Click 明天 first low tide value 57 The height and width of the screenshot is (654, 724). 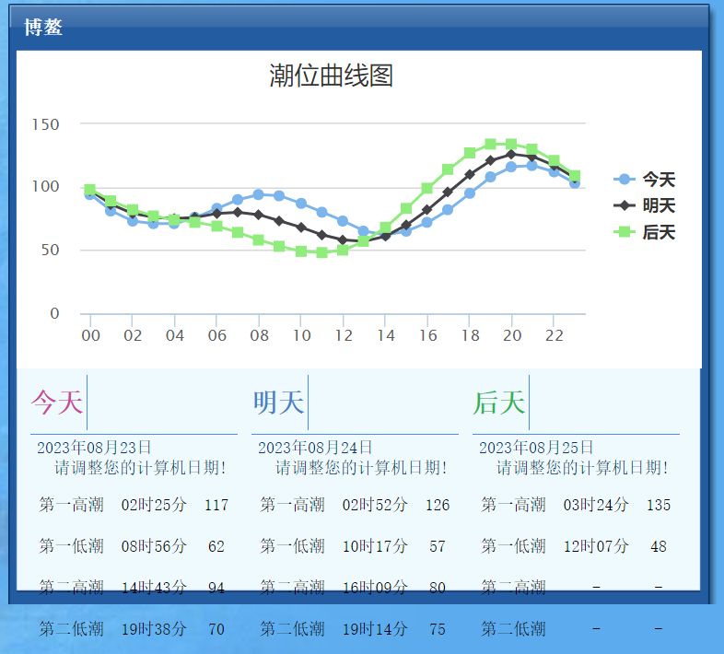tap(438, 546)
